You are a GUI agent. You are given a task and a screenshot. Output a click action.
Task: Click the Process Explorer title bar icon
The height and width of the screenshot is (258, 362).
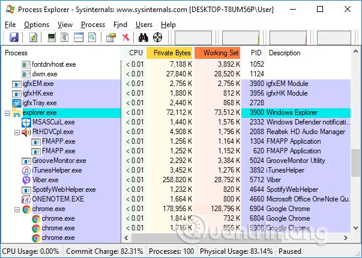pyautogui.click(x=10, y=9)
